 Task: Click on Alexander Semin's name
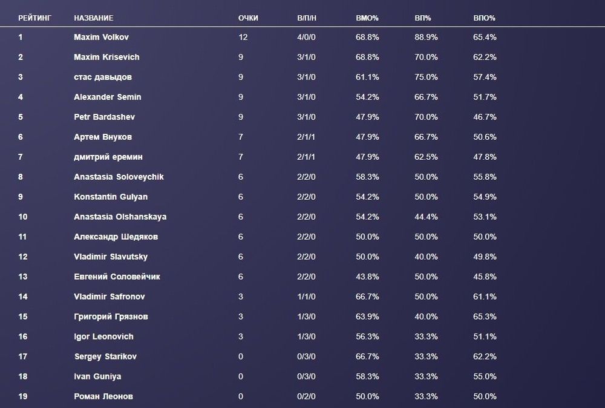pyautogui.click(x=107, y=97)
